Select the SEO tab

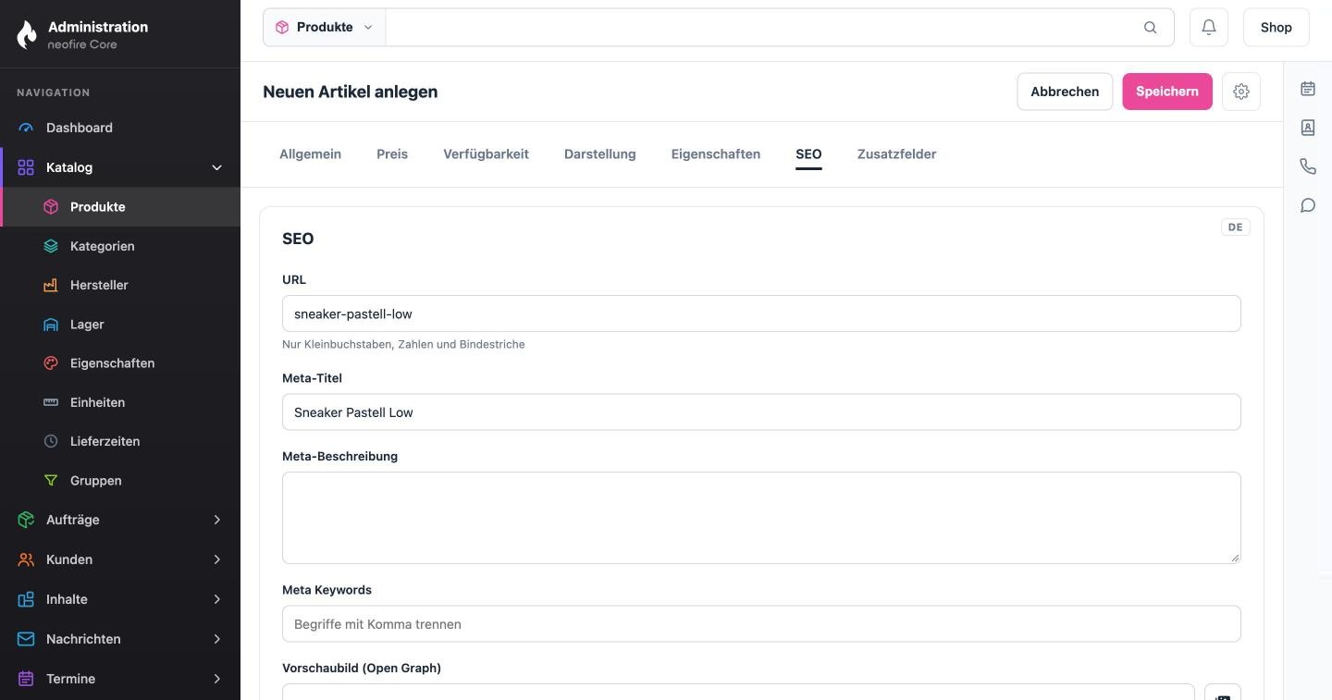pos(808,154)
